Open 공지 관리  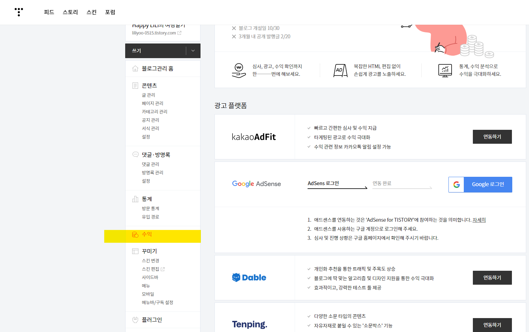(150, 120)
